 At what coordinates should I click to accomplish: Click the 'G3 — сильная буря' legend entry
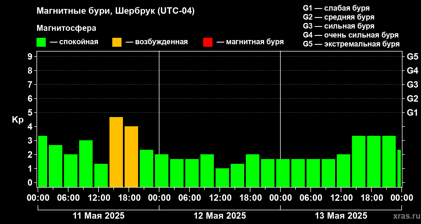[338, 26]
